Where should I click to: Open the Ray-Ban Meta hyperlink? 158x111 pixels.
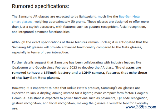tap(129, 17)
